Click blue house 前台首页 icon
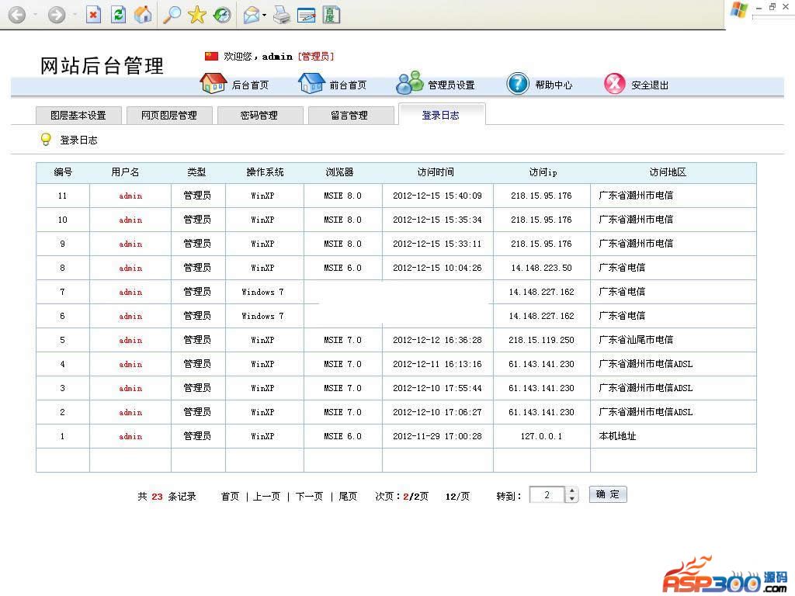The width and height of the screenshot is (795, 596). pos(311,83)
